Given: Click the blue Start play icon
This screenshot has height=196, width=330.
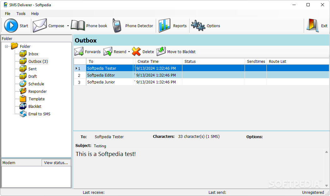Looking at the screenshot, I should click(11, 25).
